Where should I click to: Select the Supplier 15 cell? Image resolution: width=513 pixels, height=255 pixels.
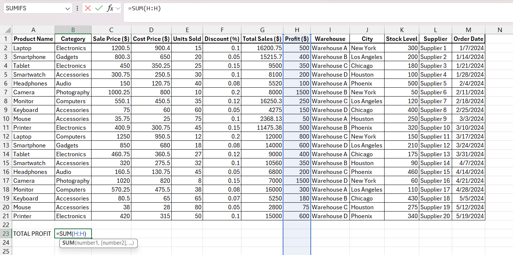point(435,172)
